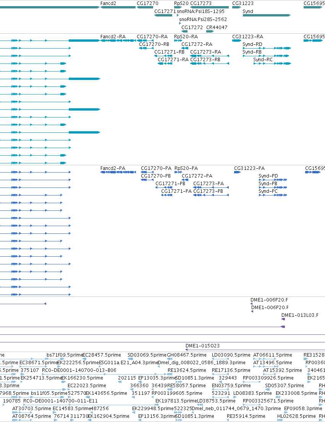Open EST bs71f09.5prime label
Viewport: 325px width, 422px height.
coord(65,355)
